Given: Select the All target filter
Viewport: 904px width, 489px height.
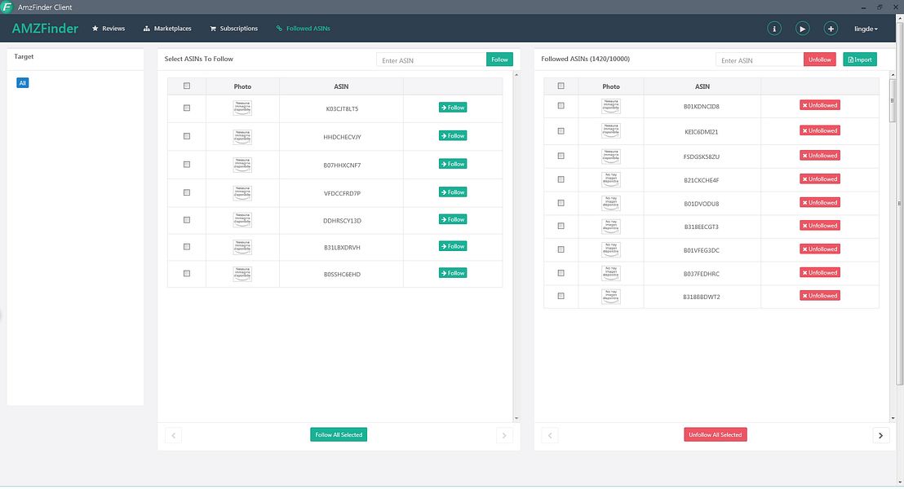Looking at the screenshot, I should point(23,83).
